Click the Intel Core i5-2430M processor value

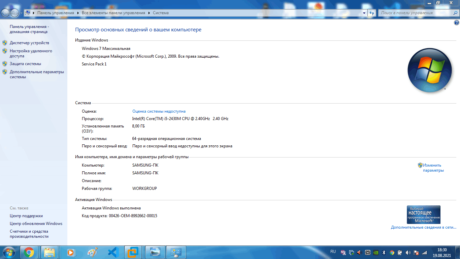(180, 119)
